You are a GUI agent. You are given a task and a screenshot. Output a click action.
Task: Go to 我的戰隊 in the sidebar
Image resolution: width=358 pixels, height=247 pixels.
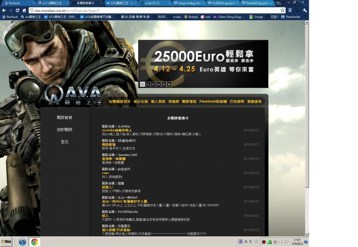pos(64,130)
